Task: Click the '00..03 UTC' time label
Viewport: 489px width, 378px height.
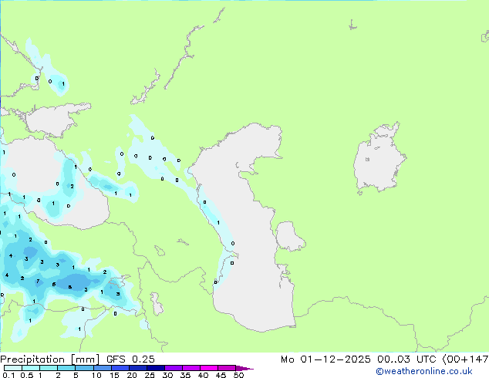Action: tap(406, 359)
